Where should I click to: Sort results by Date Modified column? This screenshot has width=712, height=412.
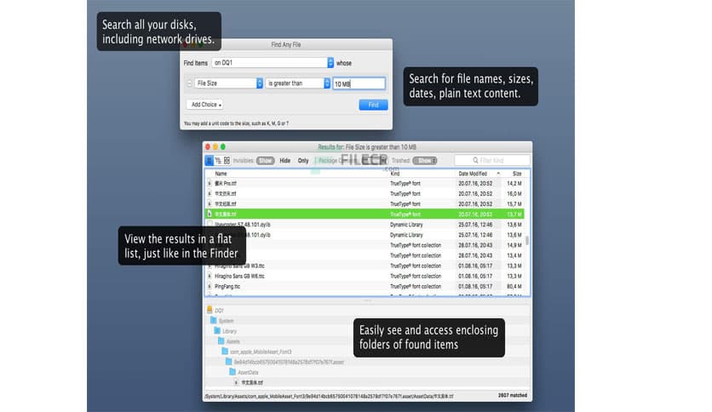[472, 174]
